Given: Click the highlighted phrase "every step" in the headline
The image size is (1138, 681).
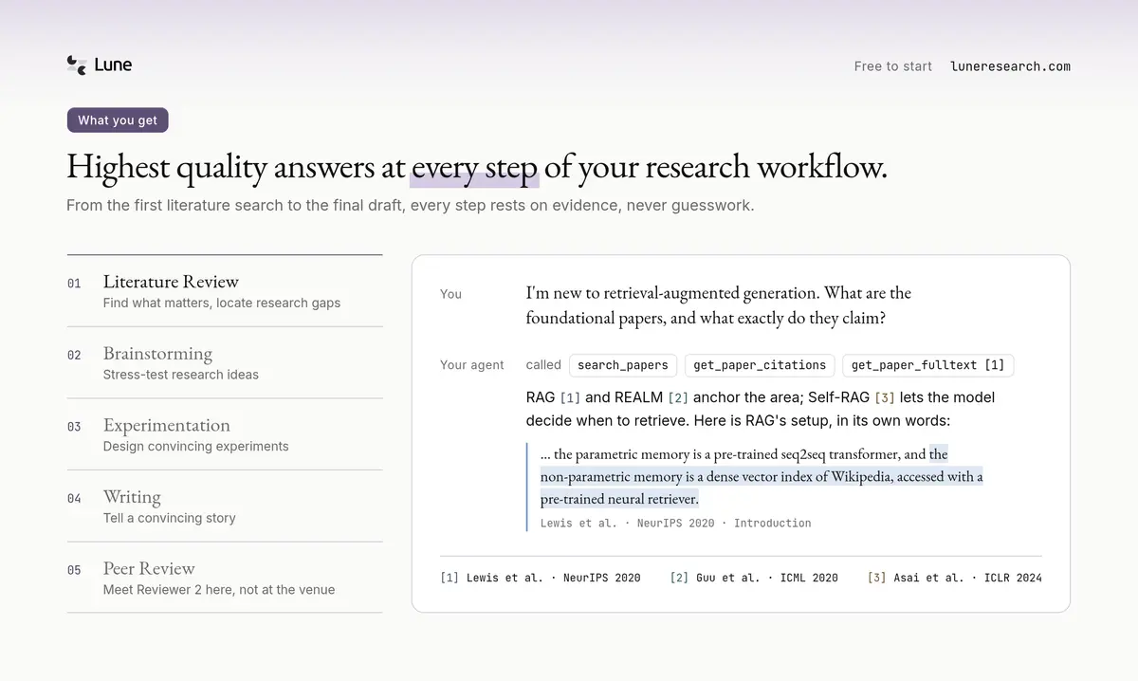Looking at the screenshot, I should [474, 167].
